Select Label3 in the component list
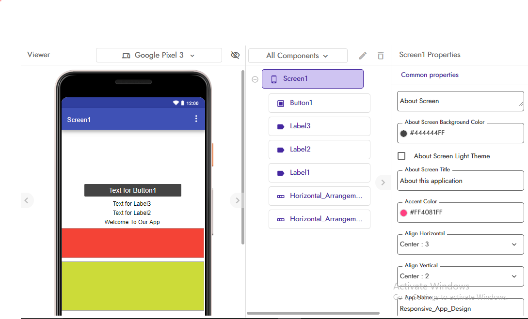This screenshot has width=528, height=319. [319, 126]
